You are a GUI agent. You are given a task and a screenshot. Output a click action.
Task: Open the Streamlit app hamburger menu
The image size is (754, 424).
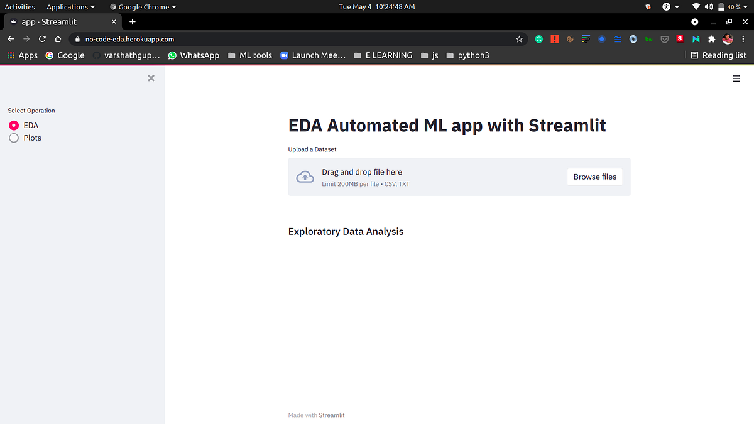tap(736, 78)
